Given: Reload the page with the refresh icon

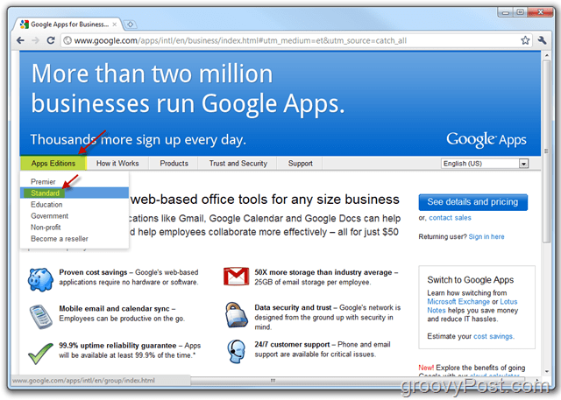Looking at the screenshot, I should tap(51, 40).
